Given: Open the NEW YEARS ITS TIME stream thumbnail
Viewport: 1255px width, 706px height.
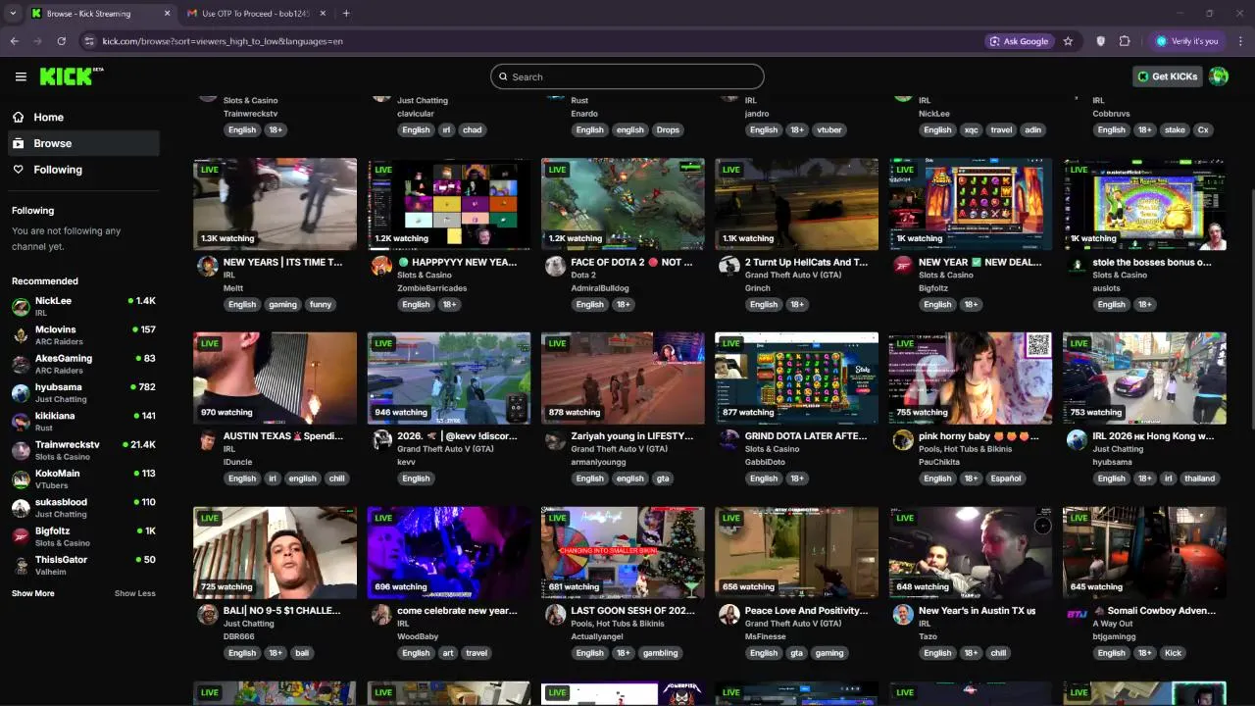Looking at the screenshot, I should click(275, 204).
